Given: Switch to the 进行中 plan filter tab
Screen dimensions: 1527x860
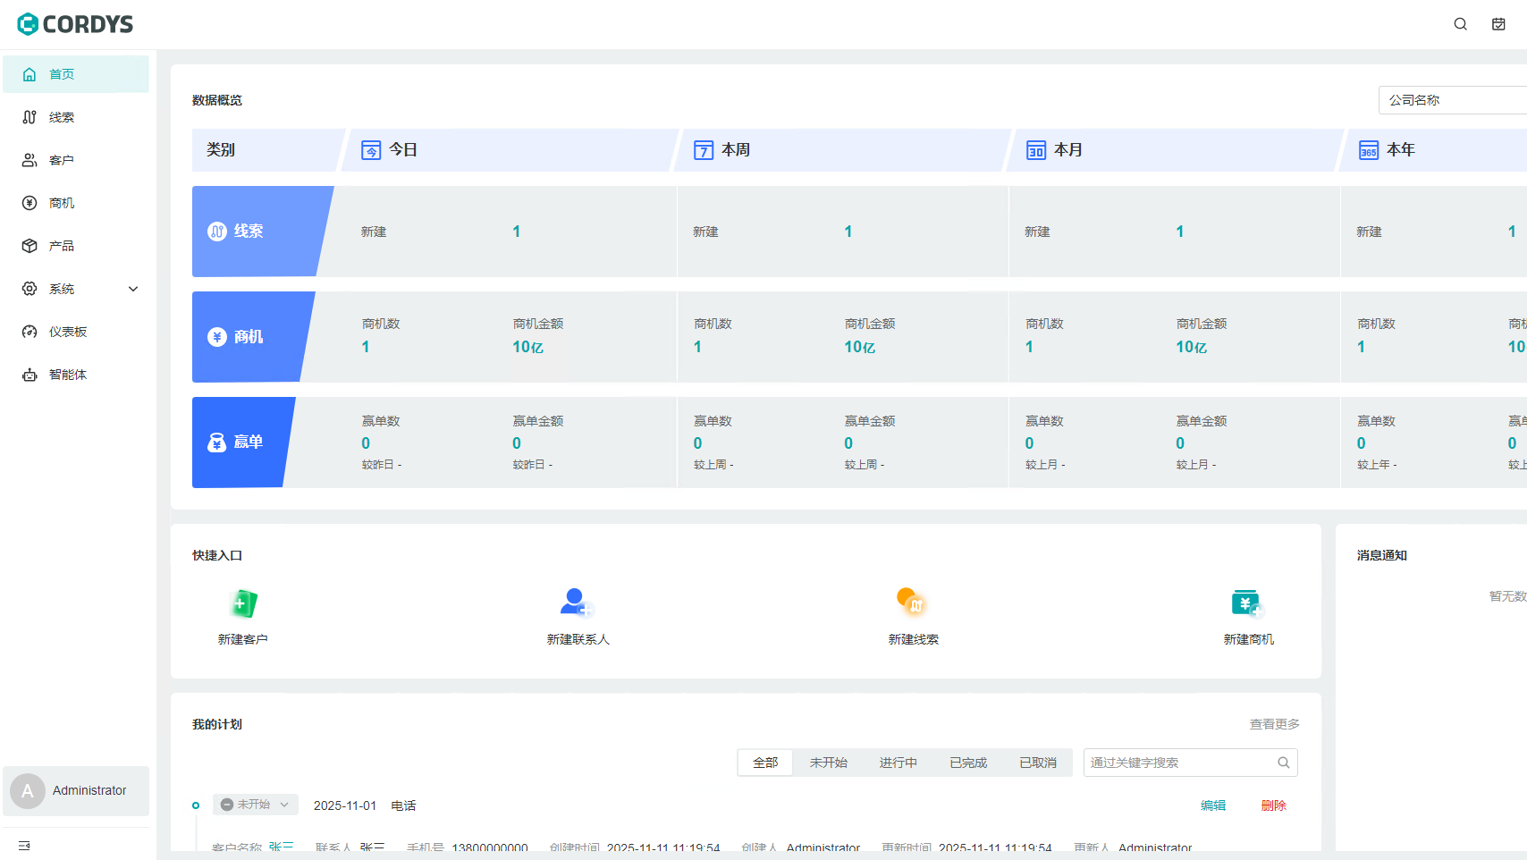Looking at the screenshot, I should tap(898, 762).
